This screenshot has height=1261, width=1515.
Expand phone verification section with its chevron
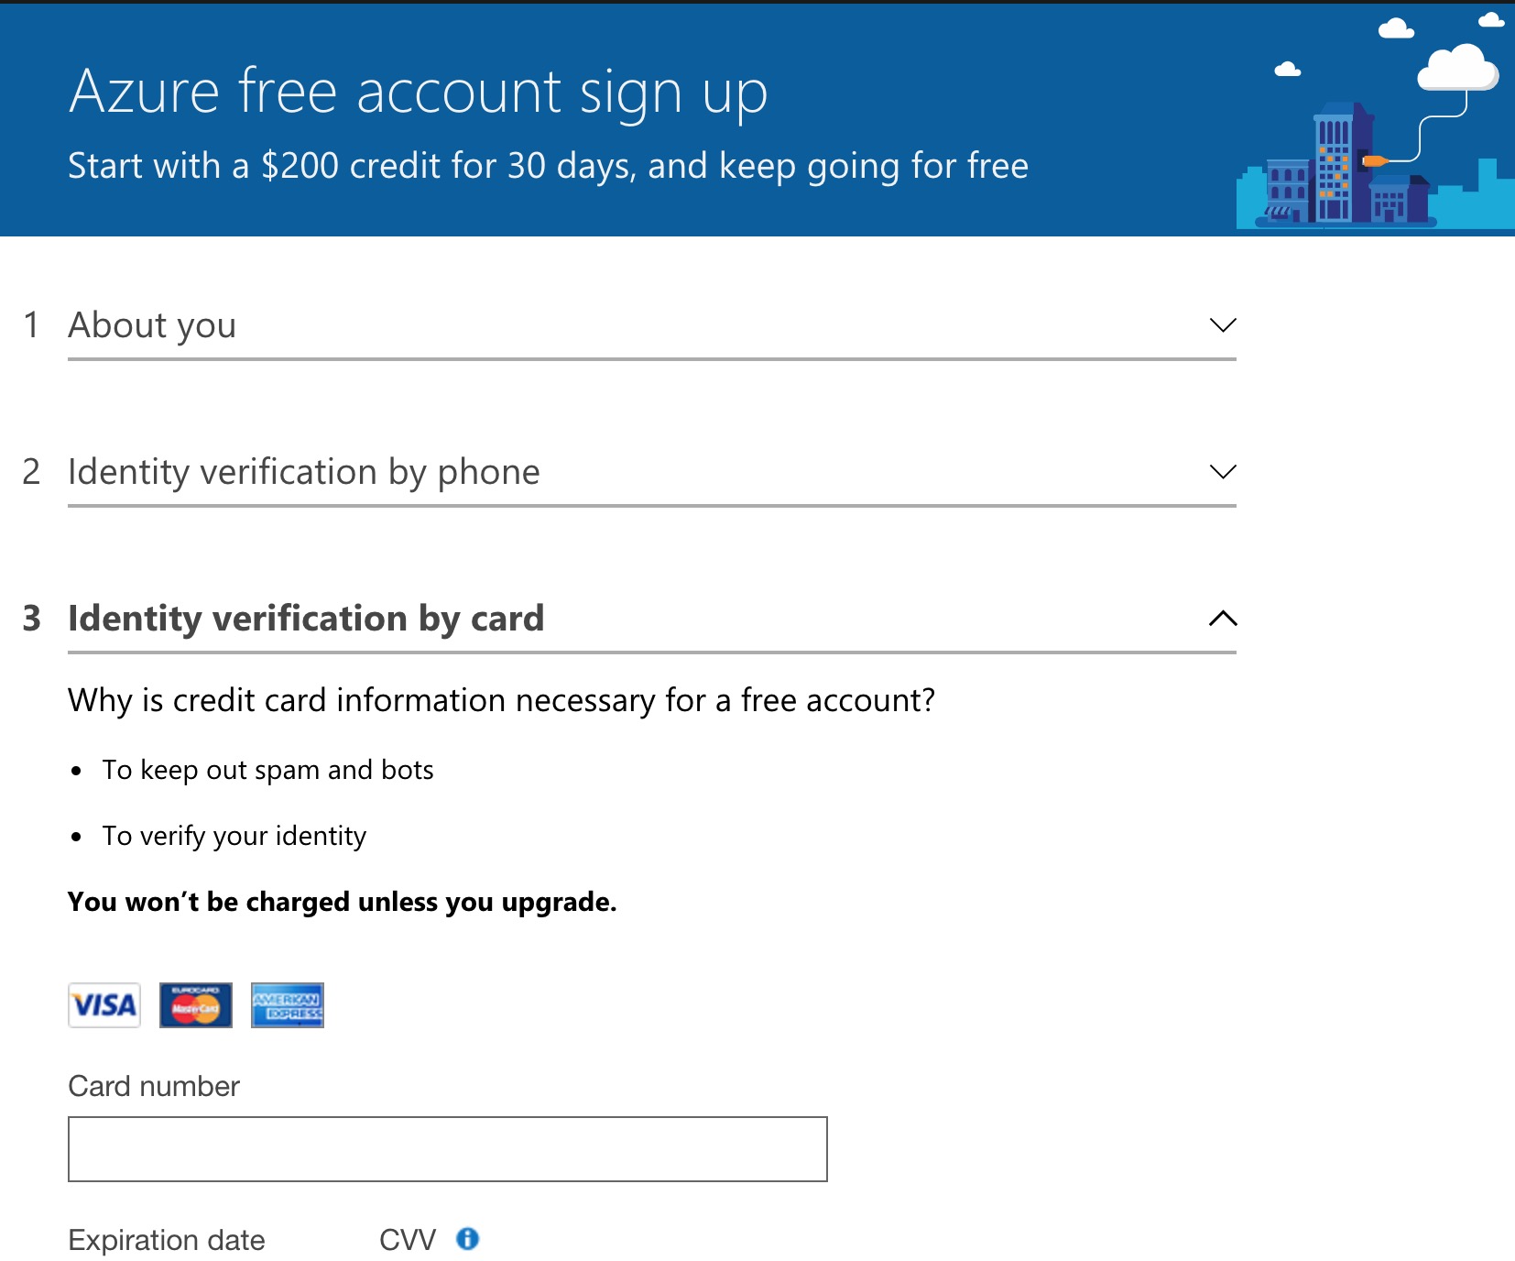(x=1223, y=472)
